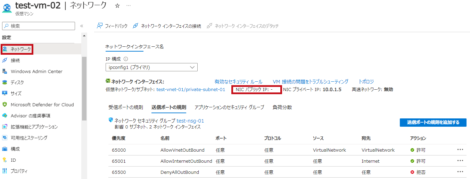Switch to 受信ポートの規則 tab
This screenshot has height=179, width=470.
pyautogui.click(x=126, y=107)
